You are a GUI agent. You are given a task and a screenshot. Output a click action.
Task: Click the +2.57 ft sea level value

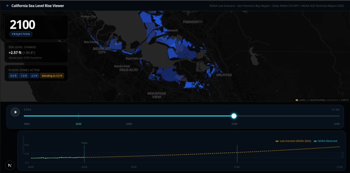click(x=15, y=52)
